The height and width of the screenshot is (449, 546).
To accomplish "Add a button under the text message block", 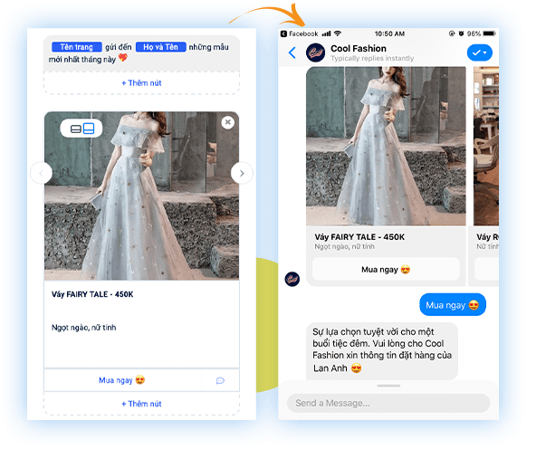I will click(x=141, y=83).
